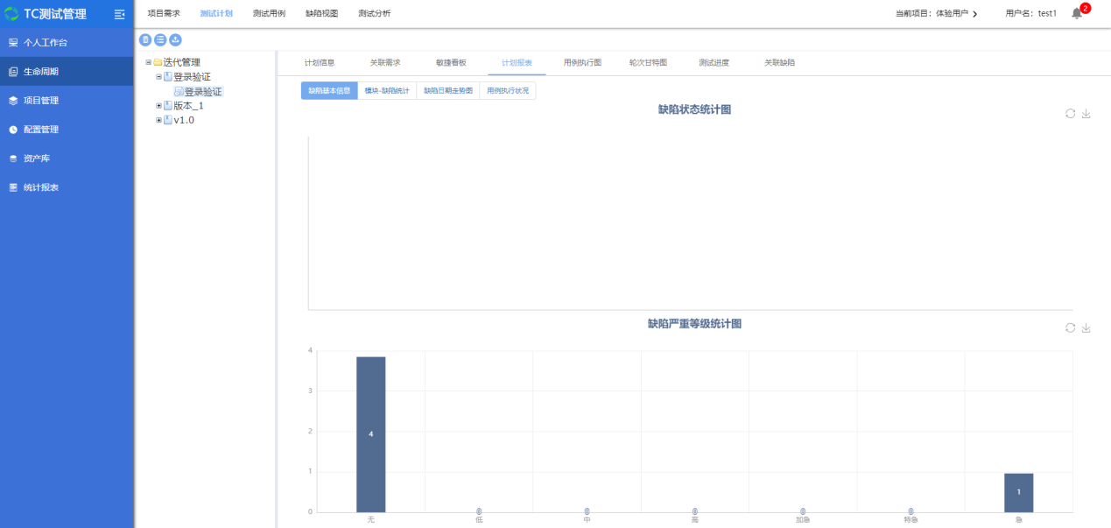Click the 缺陷状态统计图 chart title

(694, 109)
